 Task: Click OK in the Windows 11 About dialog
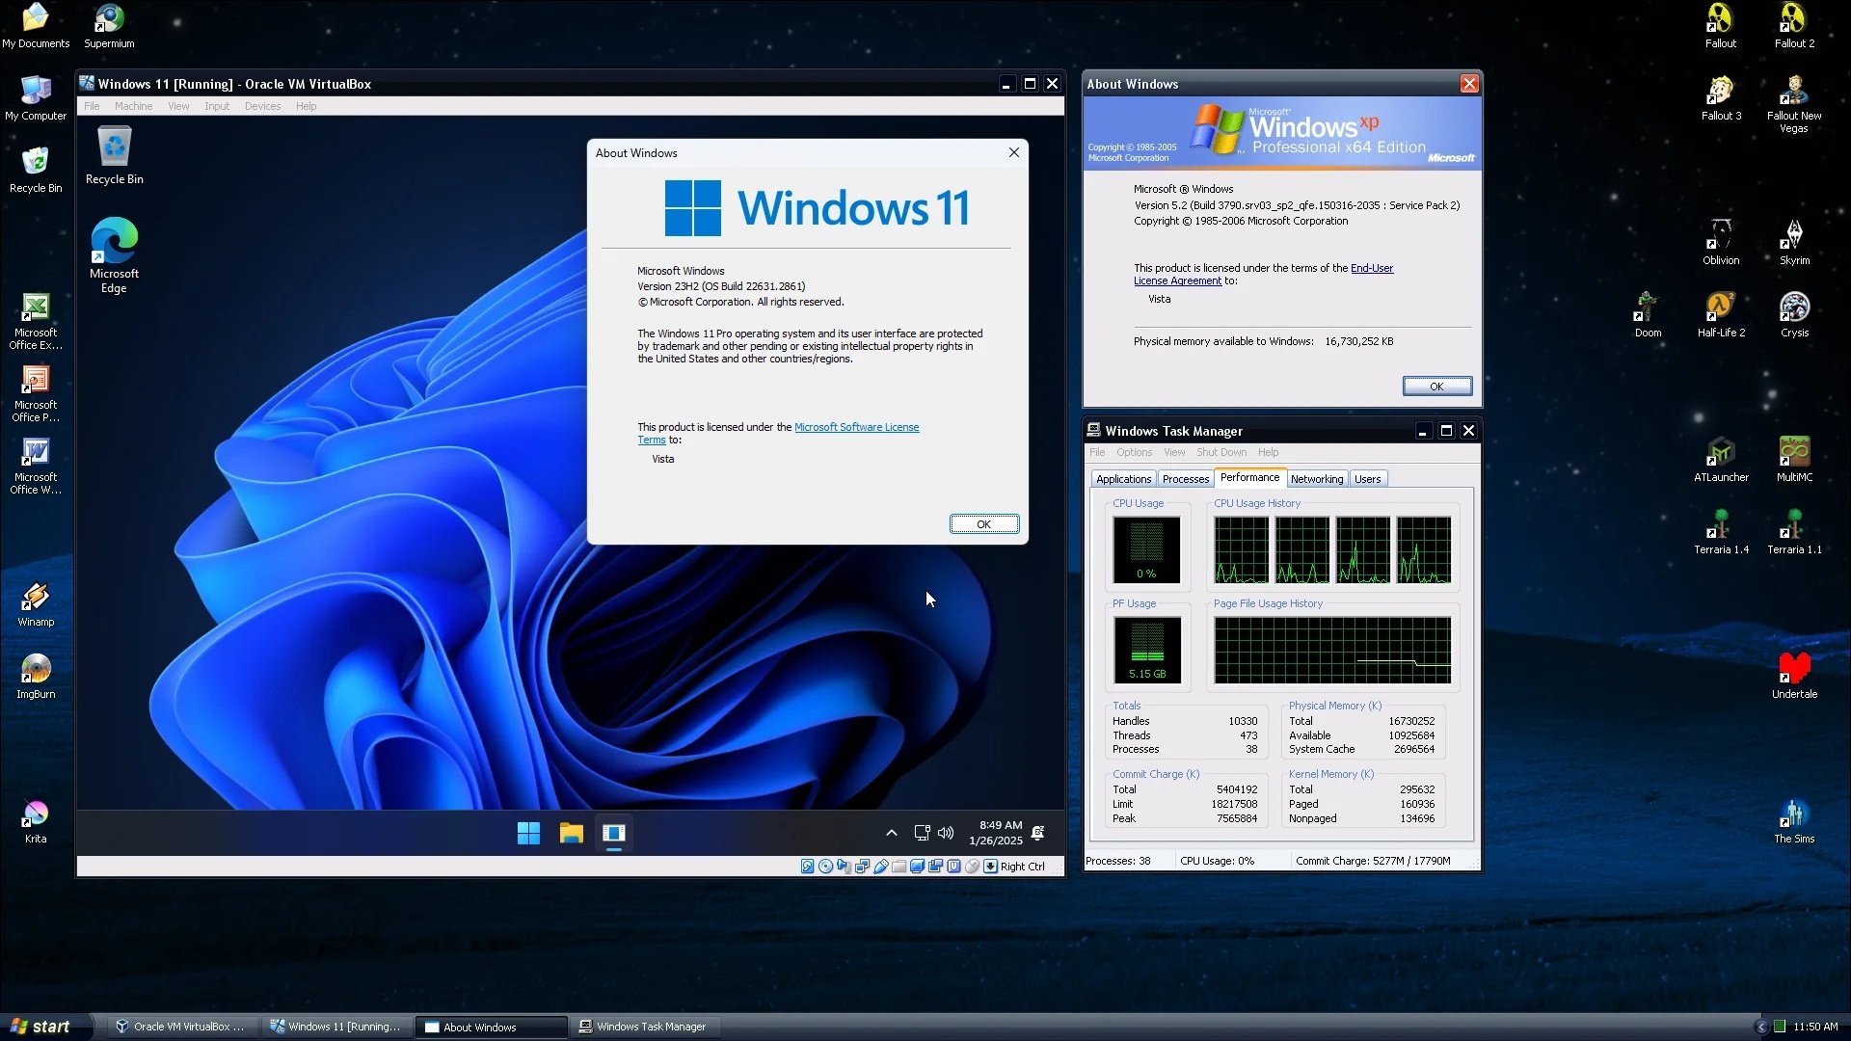[x=983, y=523]
